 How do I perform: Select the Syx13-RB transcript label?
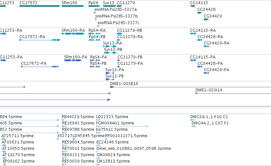tap(113, 50)
